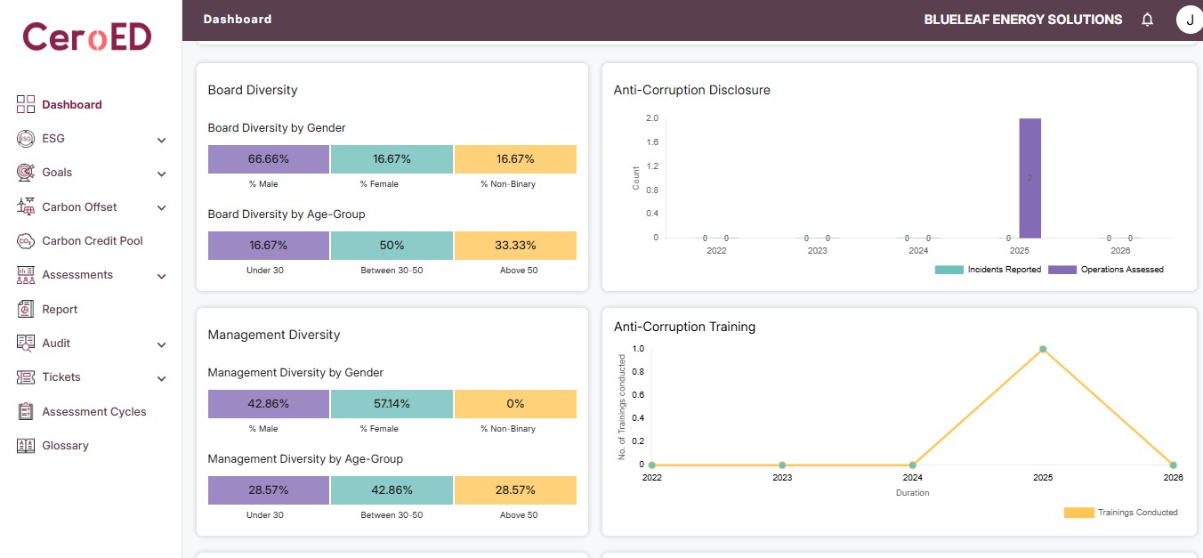Toggle Operations Assessed legend series

coord(1106,270)
